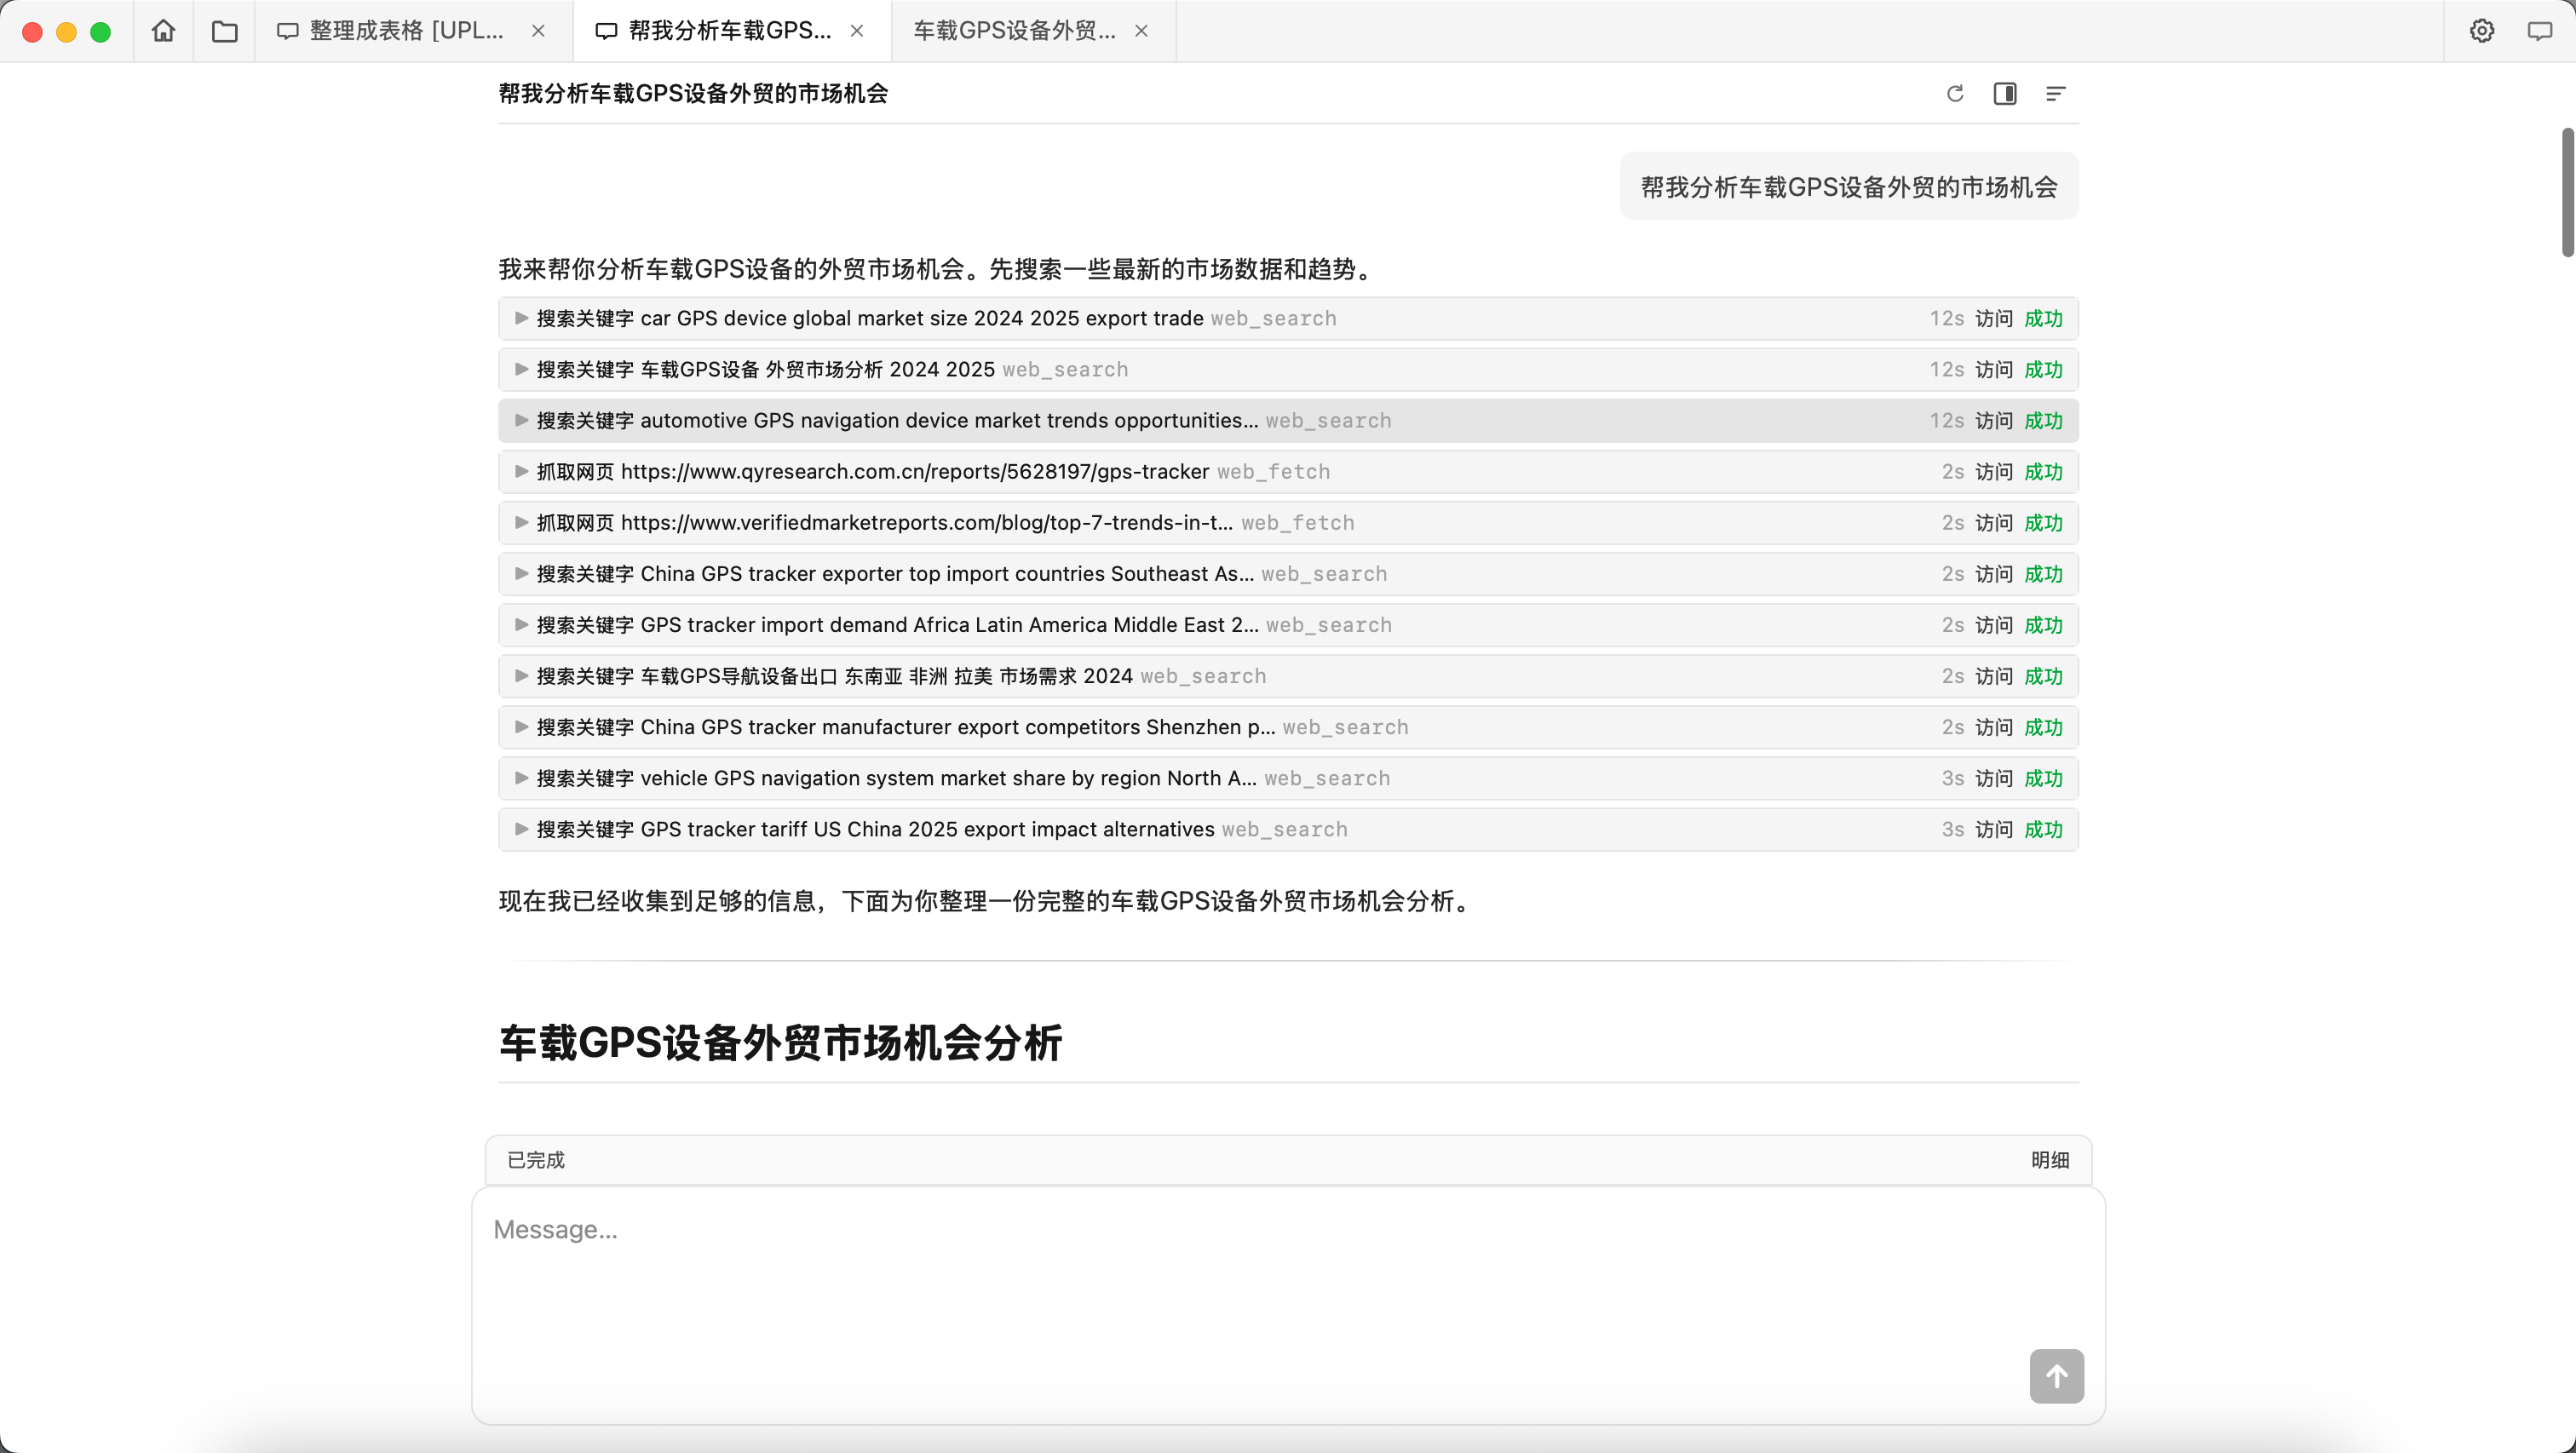The image size is (2576, 1453).
Task: Expand the qyresearch.com.cn web_fetch row
Action: 1288,471
